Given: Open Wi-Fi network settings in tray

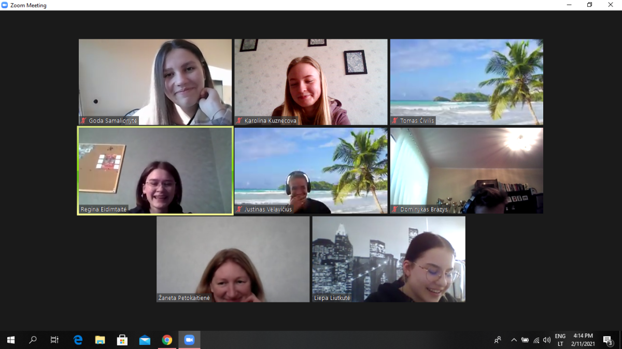Looking at the screenshot, I should [536, 340].
